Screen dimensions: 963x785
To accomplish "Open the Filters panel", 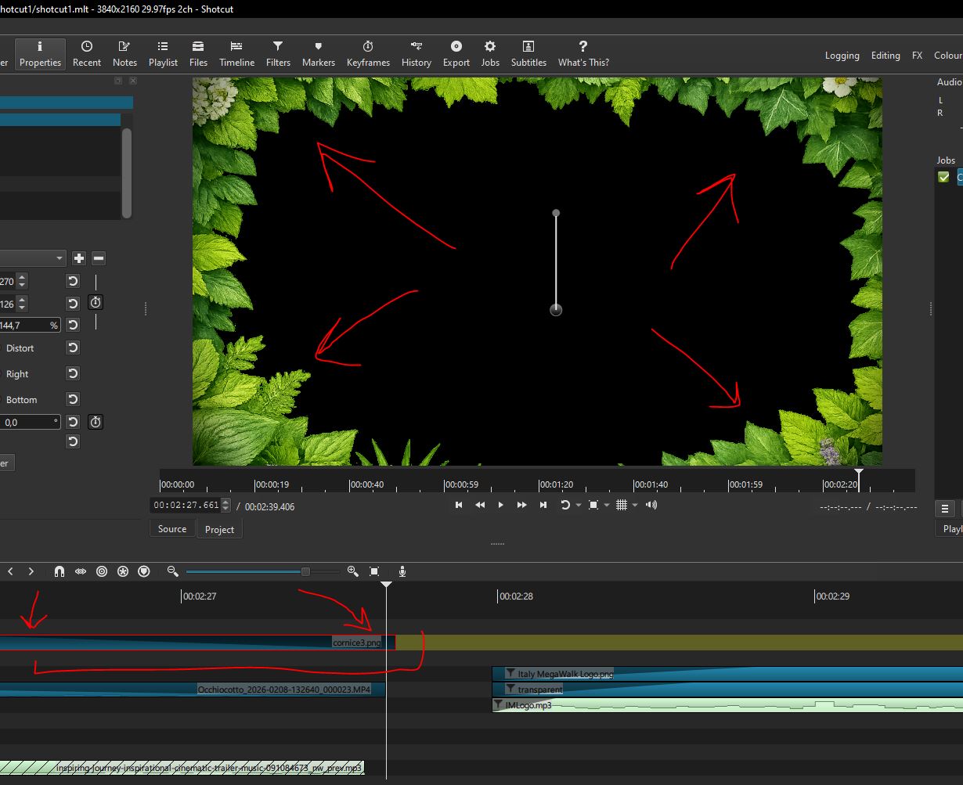I will tap(278, 53).
